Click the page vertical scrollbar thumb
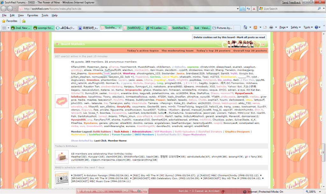326x194 pixels. [x=323, y=153]
